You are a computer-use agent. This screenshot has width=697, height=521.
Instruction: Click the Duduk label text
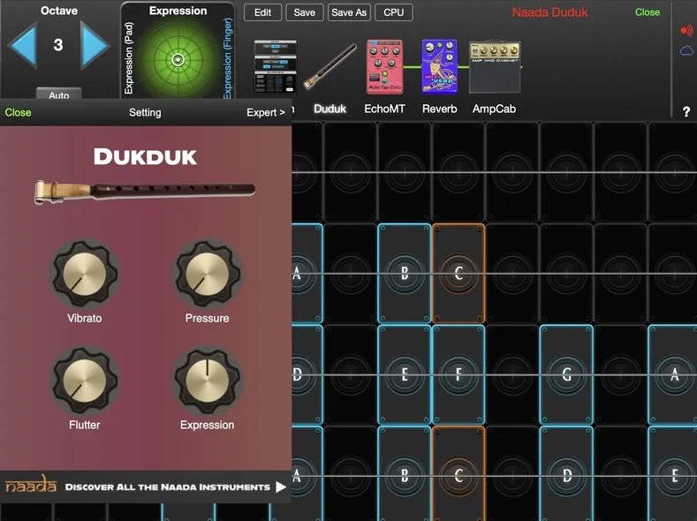(330, 109)
